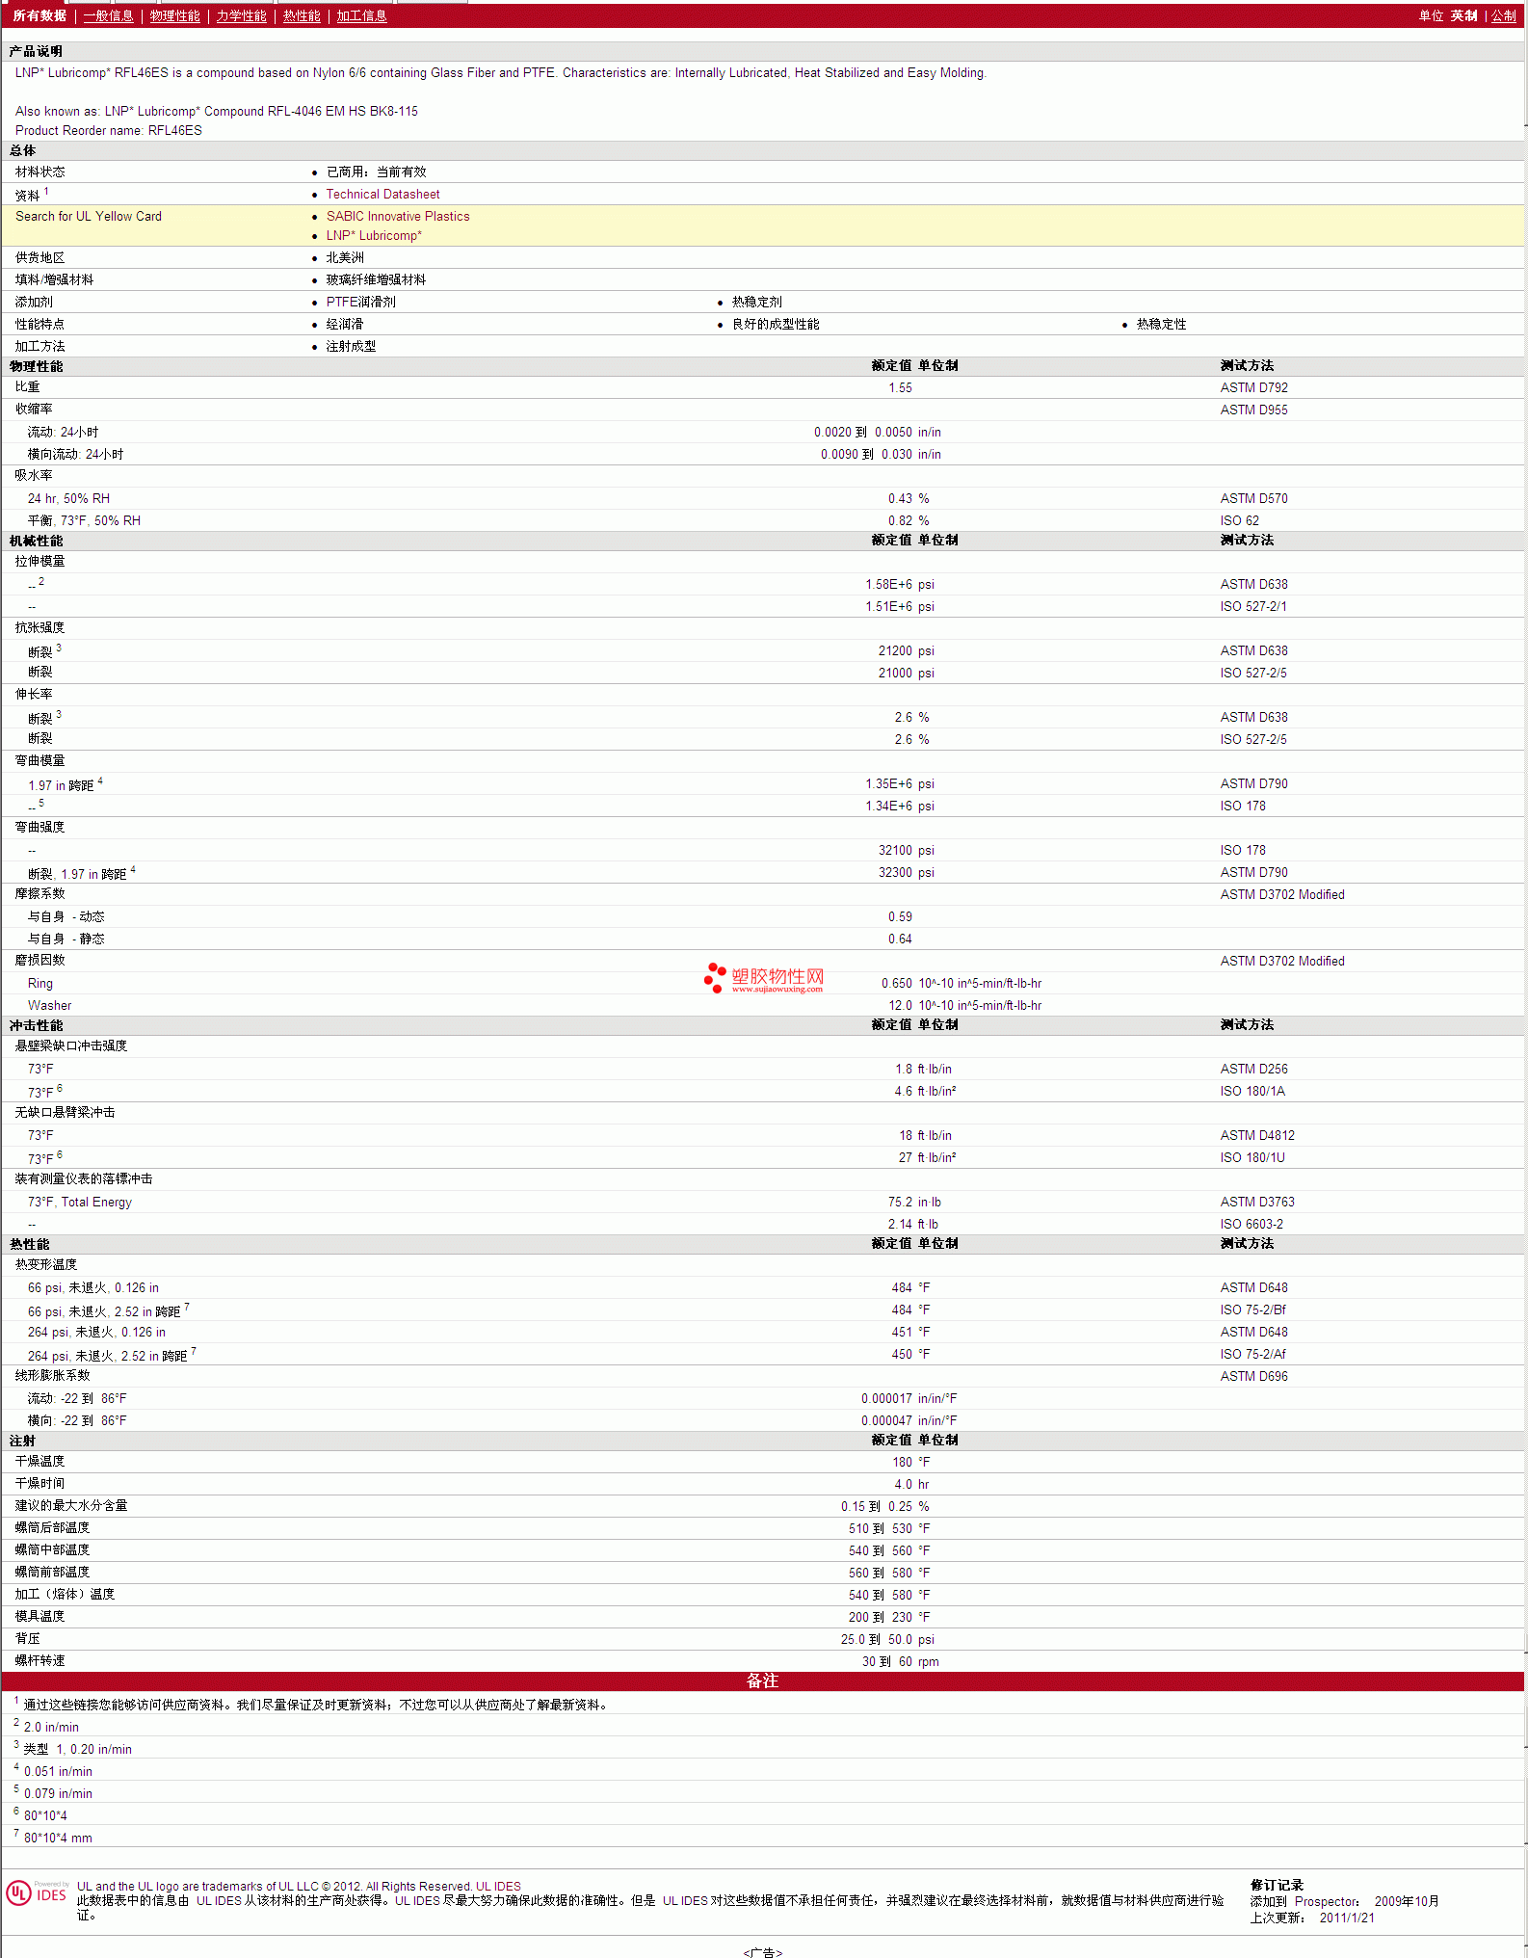Open the Technical Datasheet link
The height and width of the screenshot is (1958, 1528).
382,194
